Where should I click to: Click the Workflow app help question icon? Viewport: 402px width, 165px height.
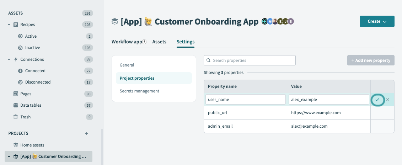[x=144, y=42]
